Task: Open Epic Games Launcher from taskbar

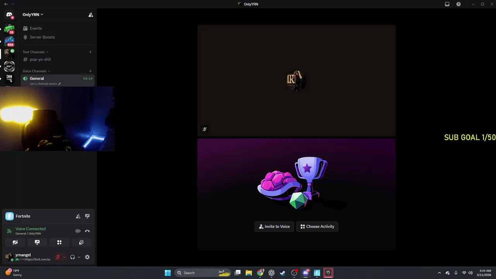Action: pyautogui.click(x=328, y=273)
